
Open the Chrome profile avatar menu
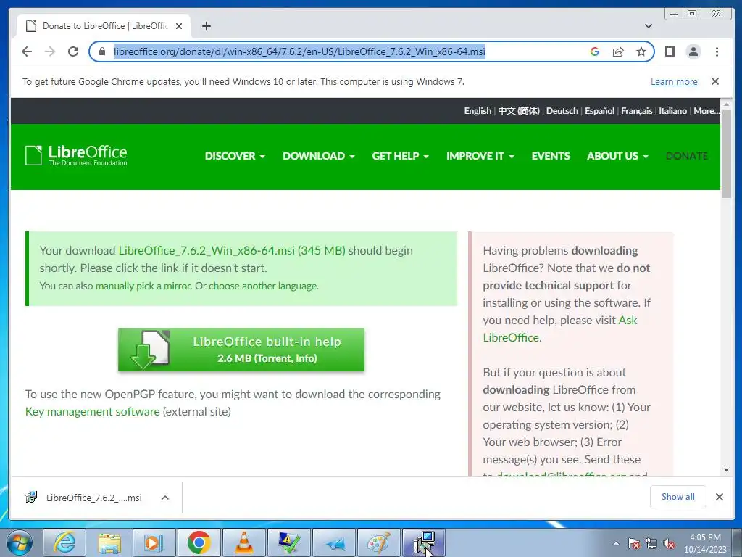[x=693, y=51]
